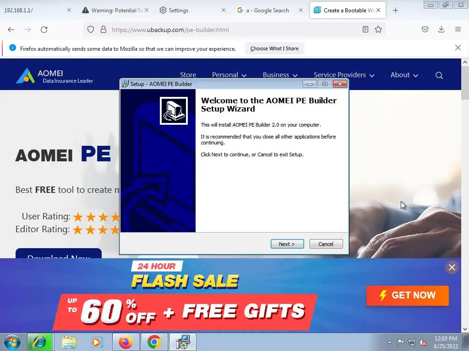Image resolution: width=469 pixels, height=351 pixels.
Task: Open the network tray icon
Action: pyautogui.click(x=412, y=342)
